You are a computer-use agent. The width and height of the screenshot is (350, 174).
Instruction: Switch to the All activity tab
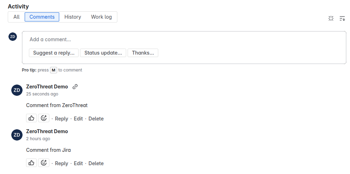[x=16, y=17]
